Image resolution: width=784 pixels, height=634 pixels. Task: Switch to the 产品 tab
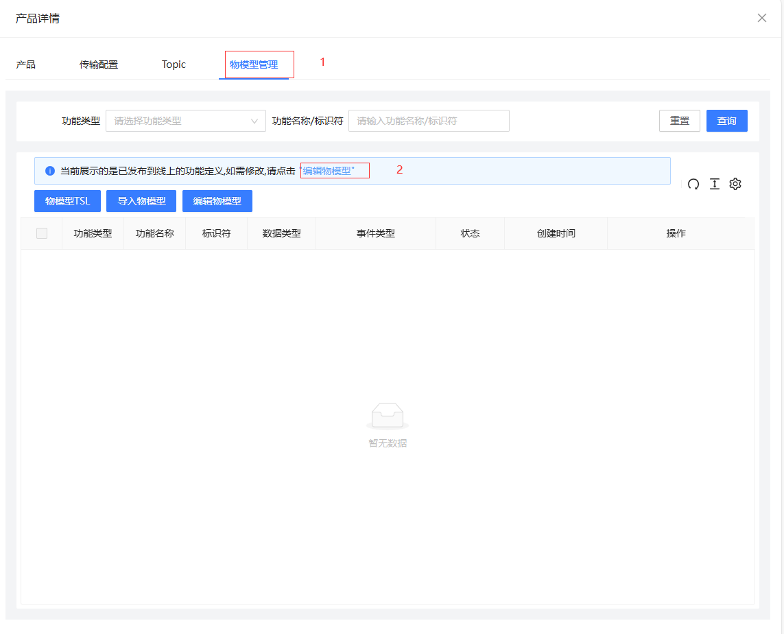(x=26, y=64)
